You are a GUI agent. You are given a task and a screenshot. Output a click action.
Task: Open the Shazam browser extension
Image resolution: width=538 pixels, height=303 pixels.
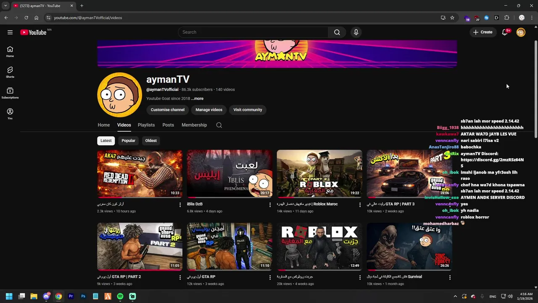(486, 18)
